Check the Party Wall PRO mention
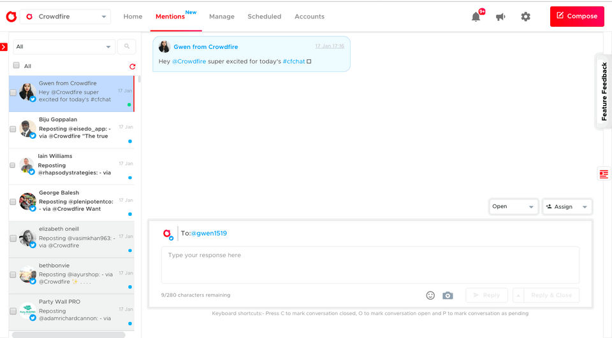Screen dimensions: 612x338 pyautogui.click(x=13, y=311)
